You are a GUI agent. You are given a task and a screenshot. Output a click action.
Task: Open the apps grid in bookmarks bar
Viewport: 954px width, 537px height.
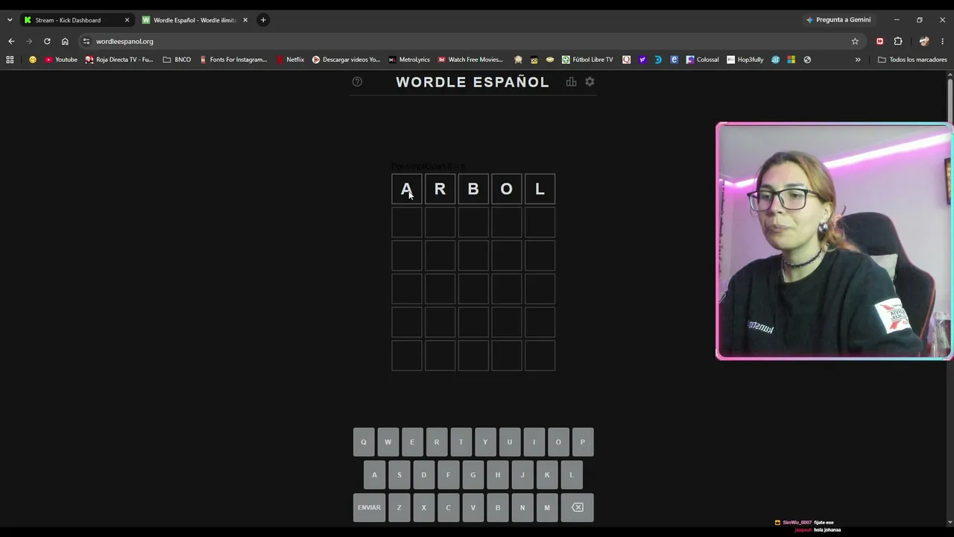(x=10, y=60)
